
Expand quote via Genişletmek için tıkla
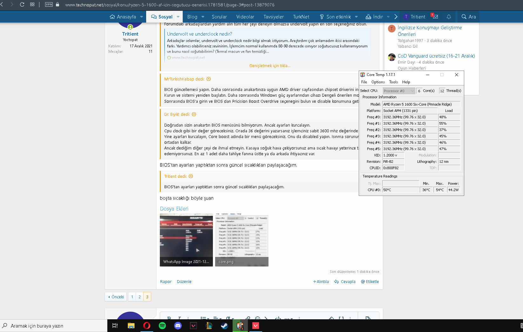(x=270, y=66)
